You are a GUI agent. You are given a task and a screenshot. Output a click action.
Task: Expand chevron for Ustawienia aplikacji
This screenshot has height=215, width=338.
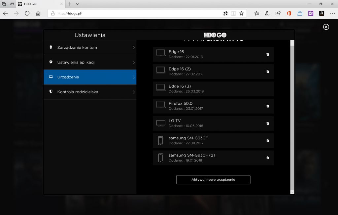click(134, 62)
